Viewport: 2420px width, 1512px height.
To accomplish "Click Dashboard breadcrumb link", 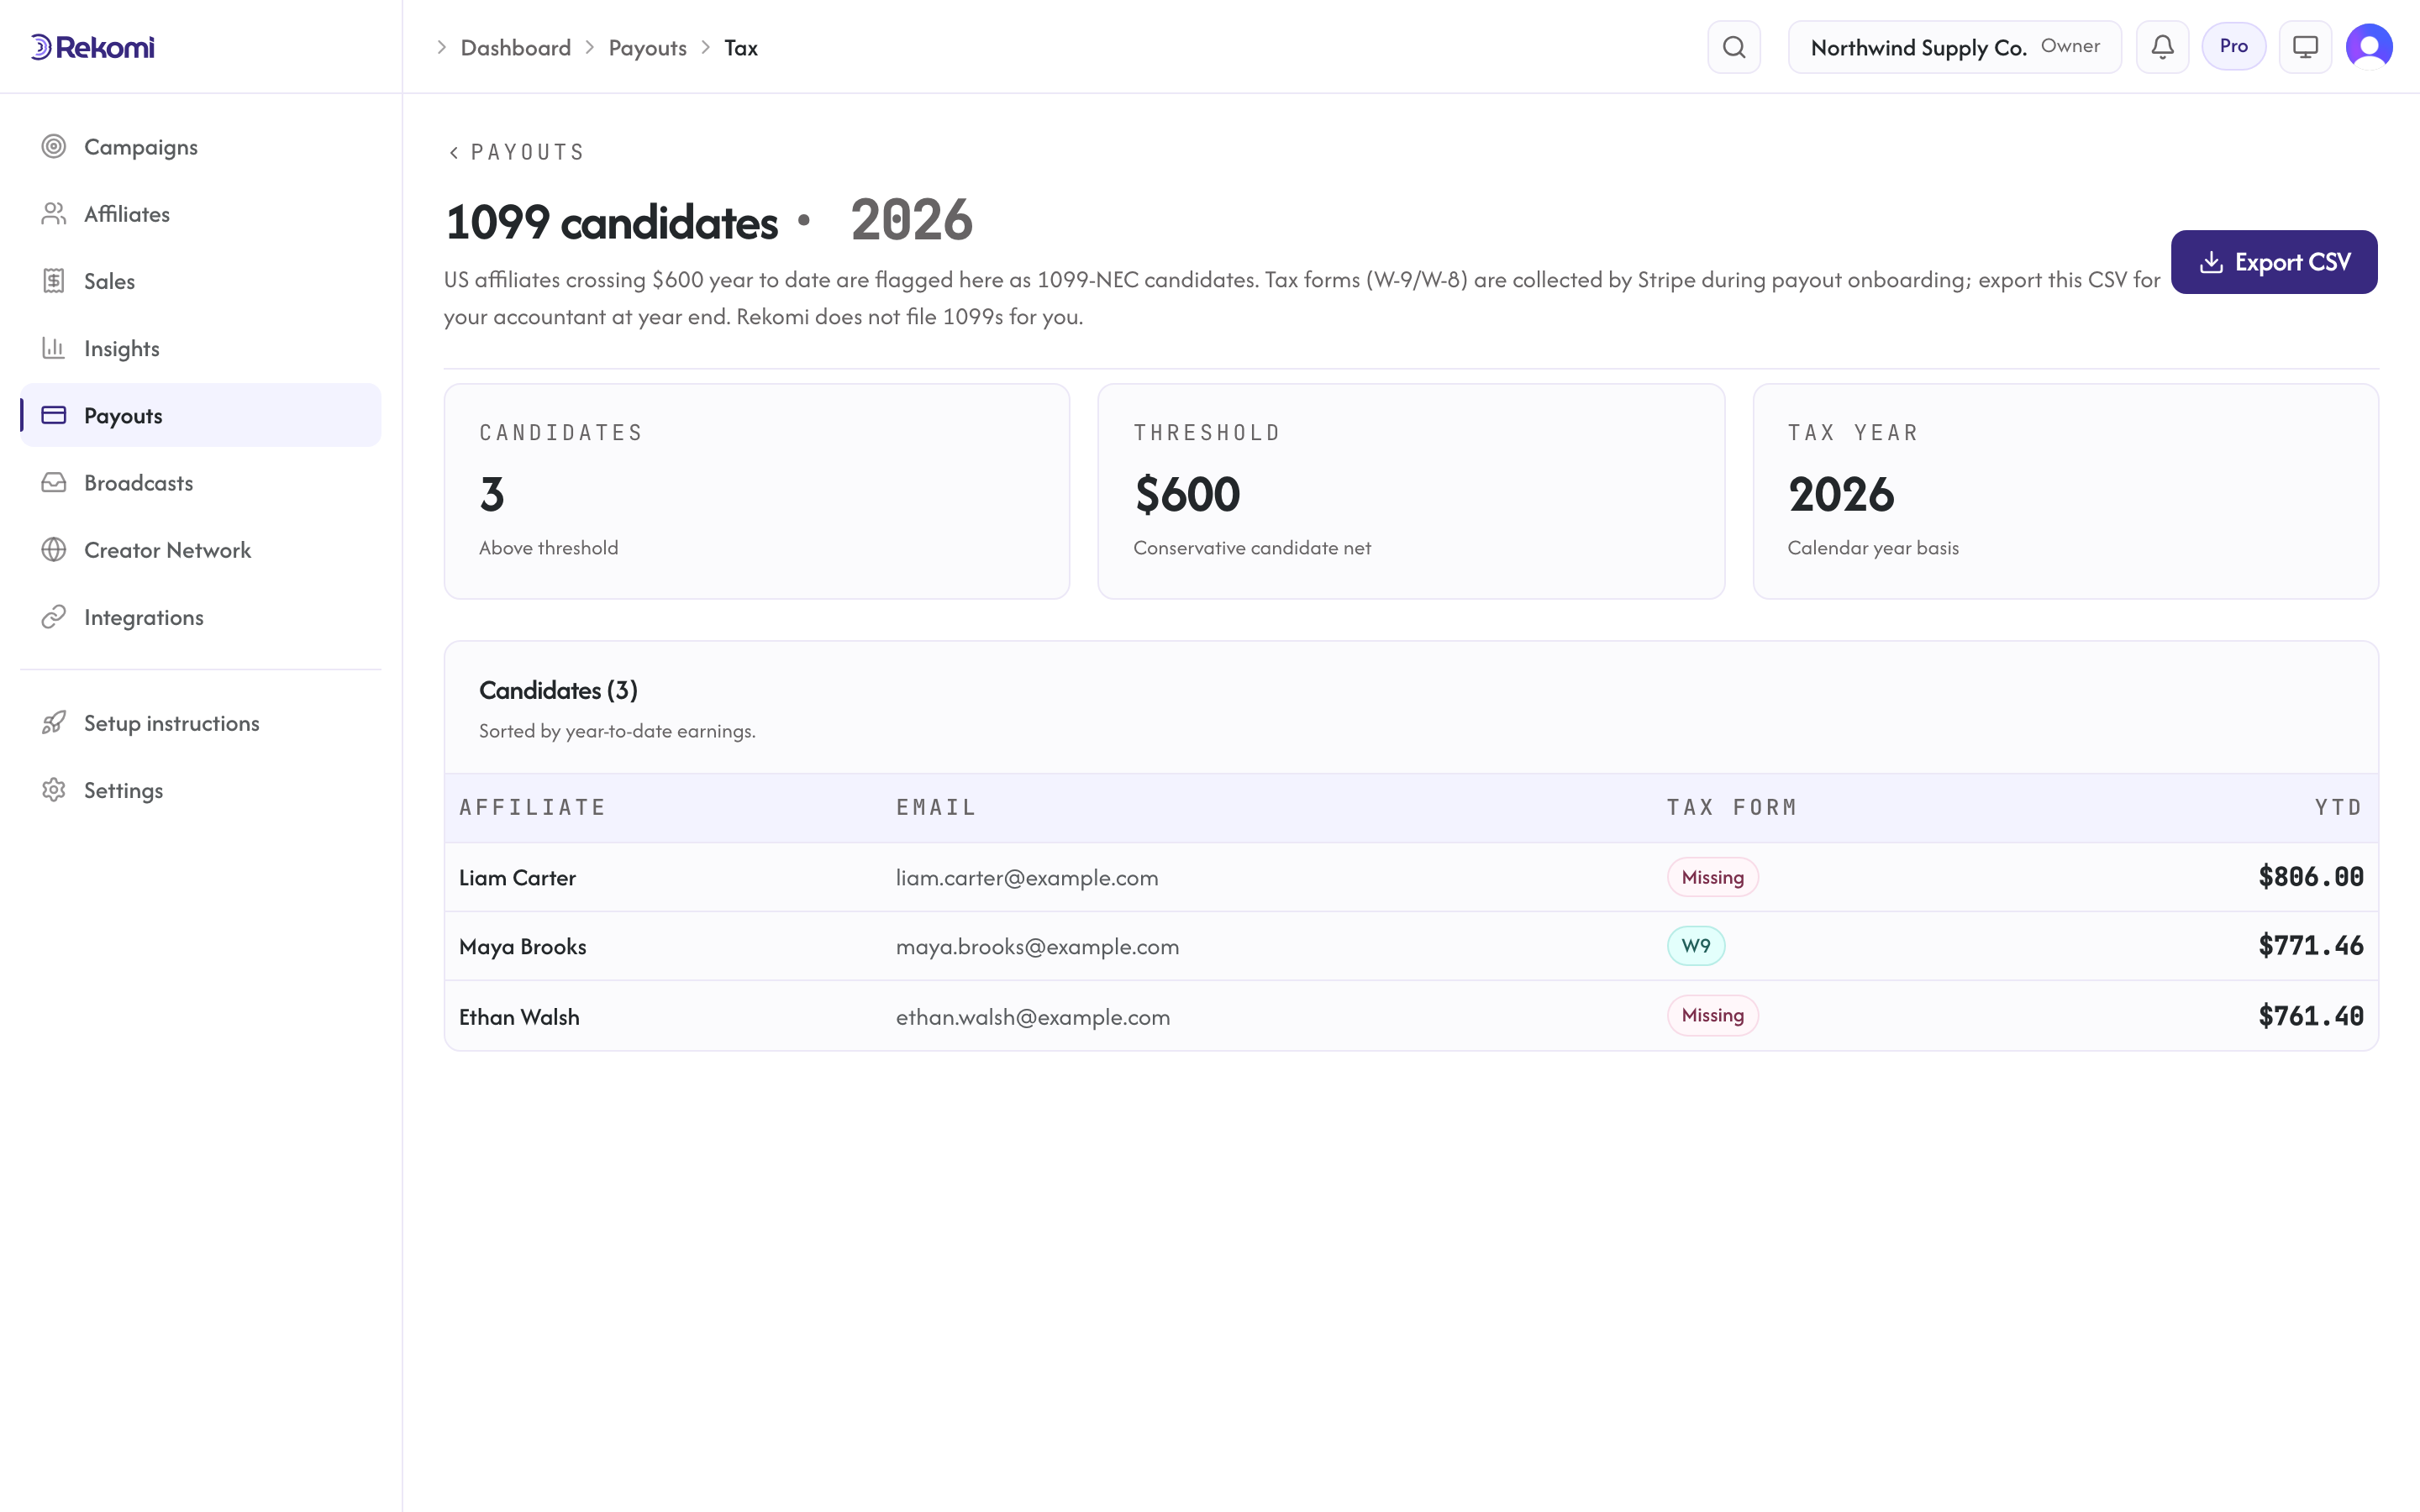I will pos(515,47).
